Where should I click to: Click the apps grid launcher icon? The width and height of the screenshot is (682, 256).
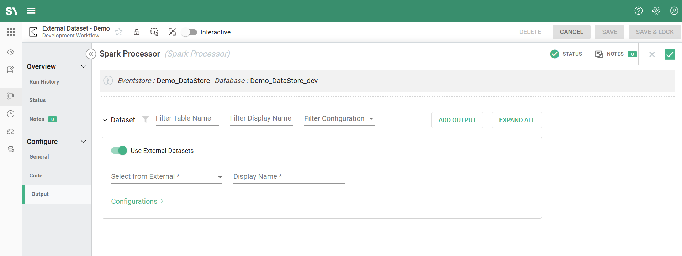[x=11, y=32]
